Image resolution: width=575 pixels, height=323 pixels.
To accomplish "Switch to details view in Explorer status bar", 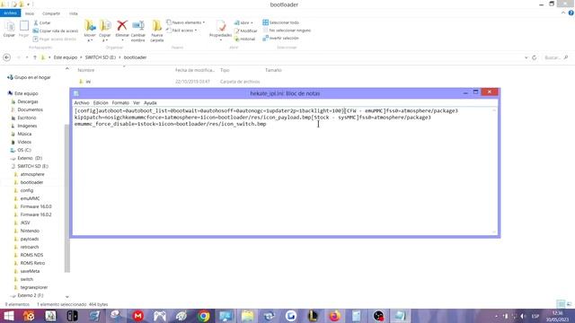I will pyautogui.click(x=561, y=304).
